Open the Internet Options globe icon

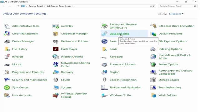coord(56,57)
